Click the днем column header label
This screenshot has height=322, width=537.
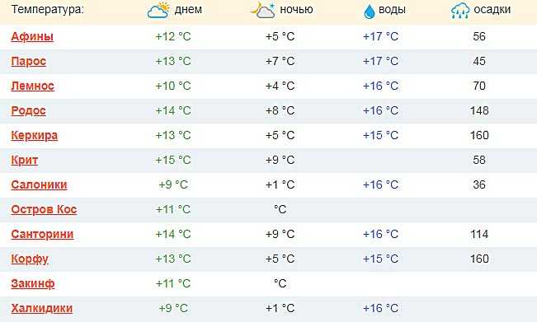(188, 10)
